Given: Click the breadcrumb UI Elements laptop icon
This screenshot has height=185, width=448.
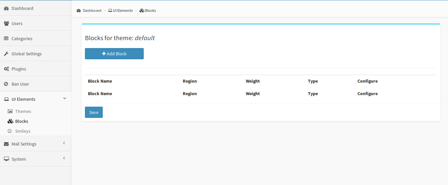Looking at the screenshot, I should 110,11.
